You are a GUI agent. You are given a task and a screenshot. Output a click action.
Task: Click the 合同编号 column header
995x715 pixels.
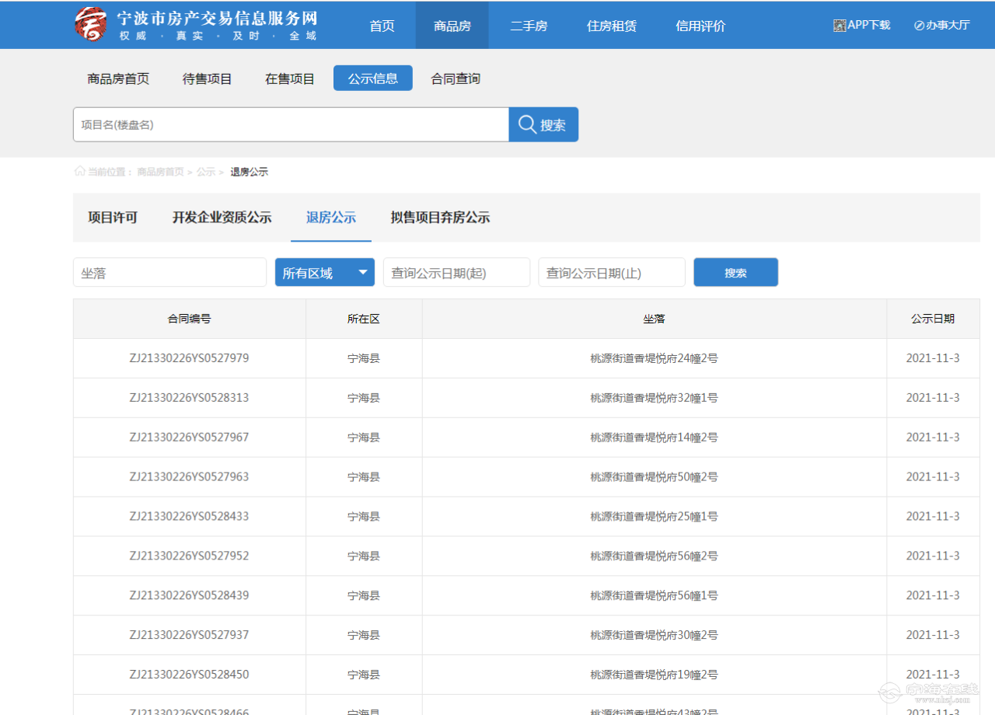(x=189, y=319)
